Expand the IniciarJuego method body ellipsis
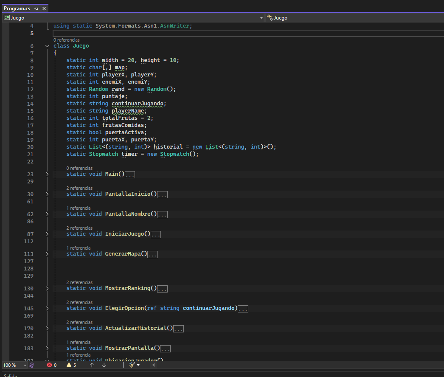Viewport: 444px width, 377px height. click(155, 234)
